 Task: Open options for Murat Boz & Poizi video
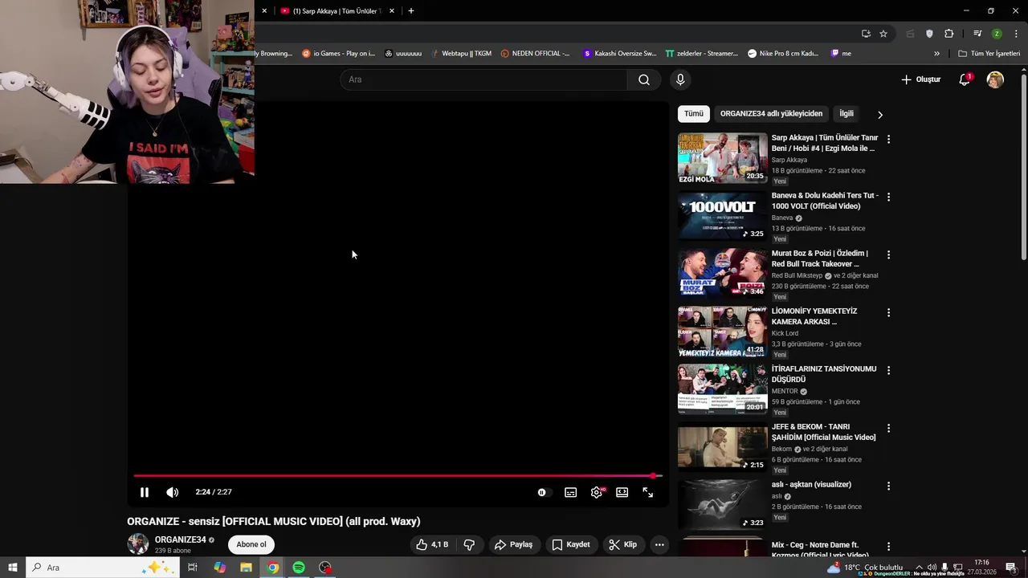888,254
